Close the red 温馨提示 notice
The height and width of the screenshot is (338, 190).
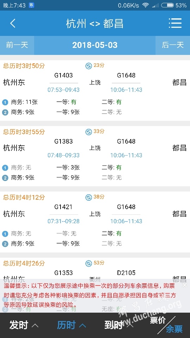click(x=185, y=285)
